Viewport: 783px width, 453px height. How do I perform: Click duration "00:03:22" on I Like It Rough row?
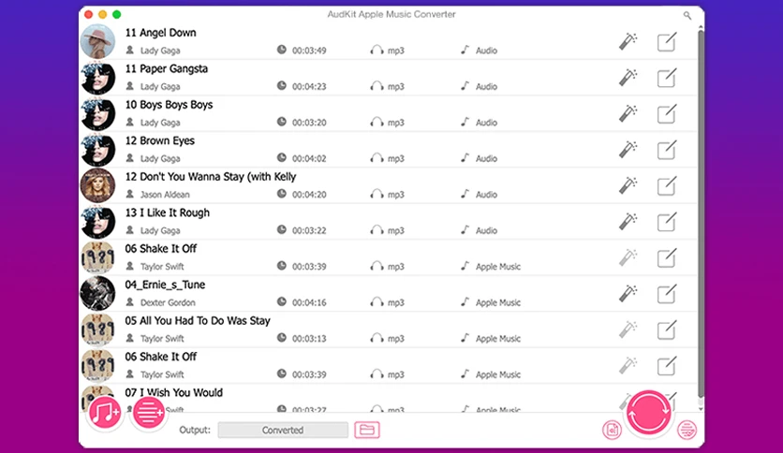(309, 230)
